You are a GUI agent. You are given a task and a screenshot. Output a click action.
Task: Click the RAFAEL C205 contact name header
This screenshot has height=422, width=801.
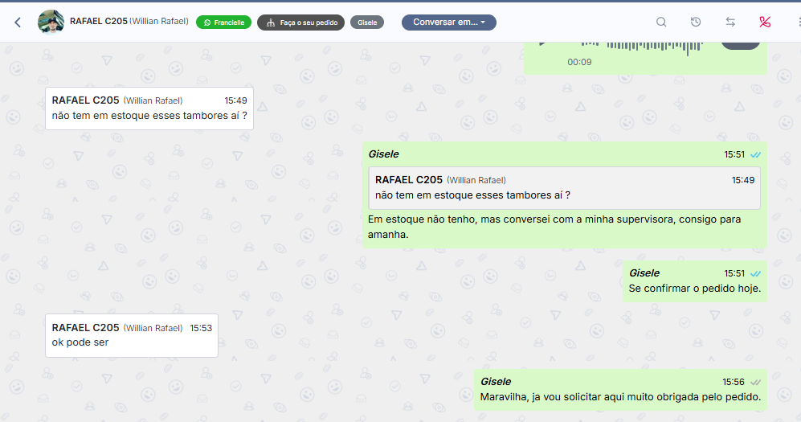coord(99,22)
